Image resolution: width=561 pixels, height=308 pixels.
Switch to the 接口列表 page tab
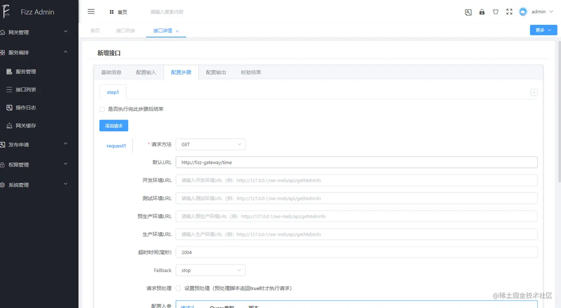point(125,31)
